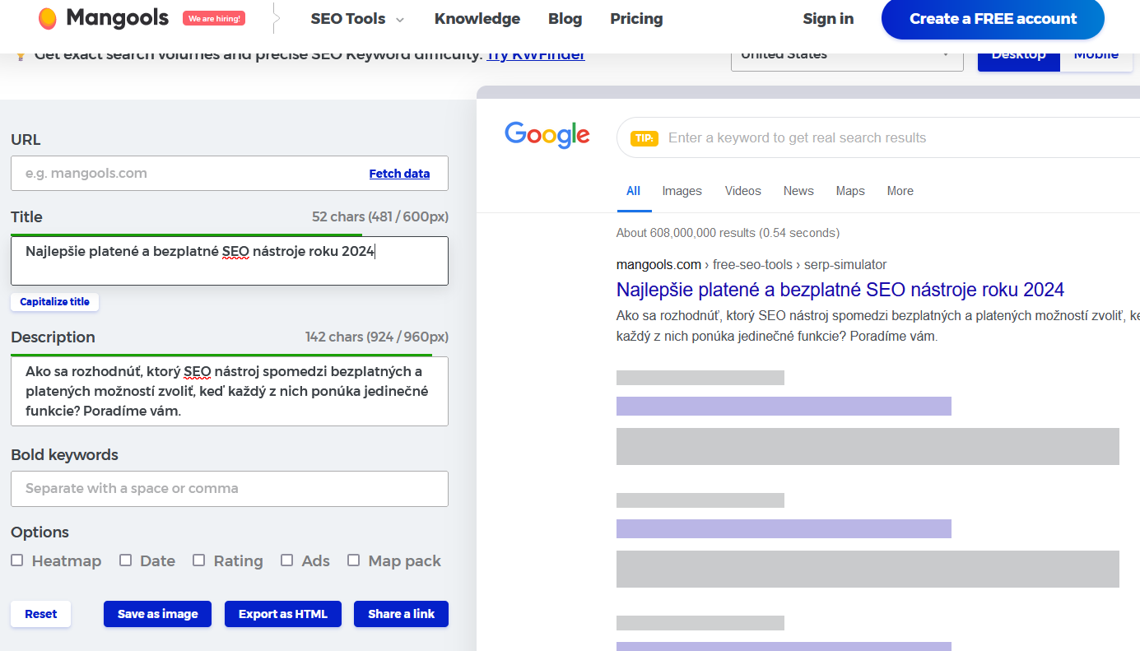The image size is (1140, 651).
Task: Click inside the Title text box
Action: click(x=230, y=261)
